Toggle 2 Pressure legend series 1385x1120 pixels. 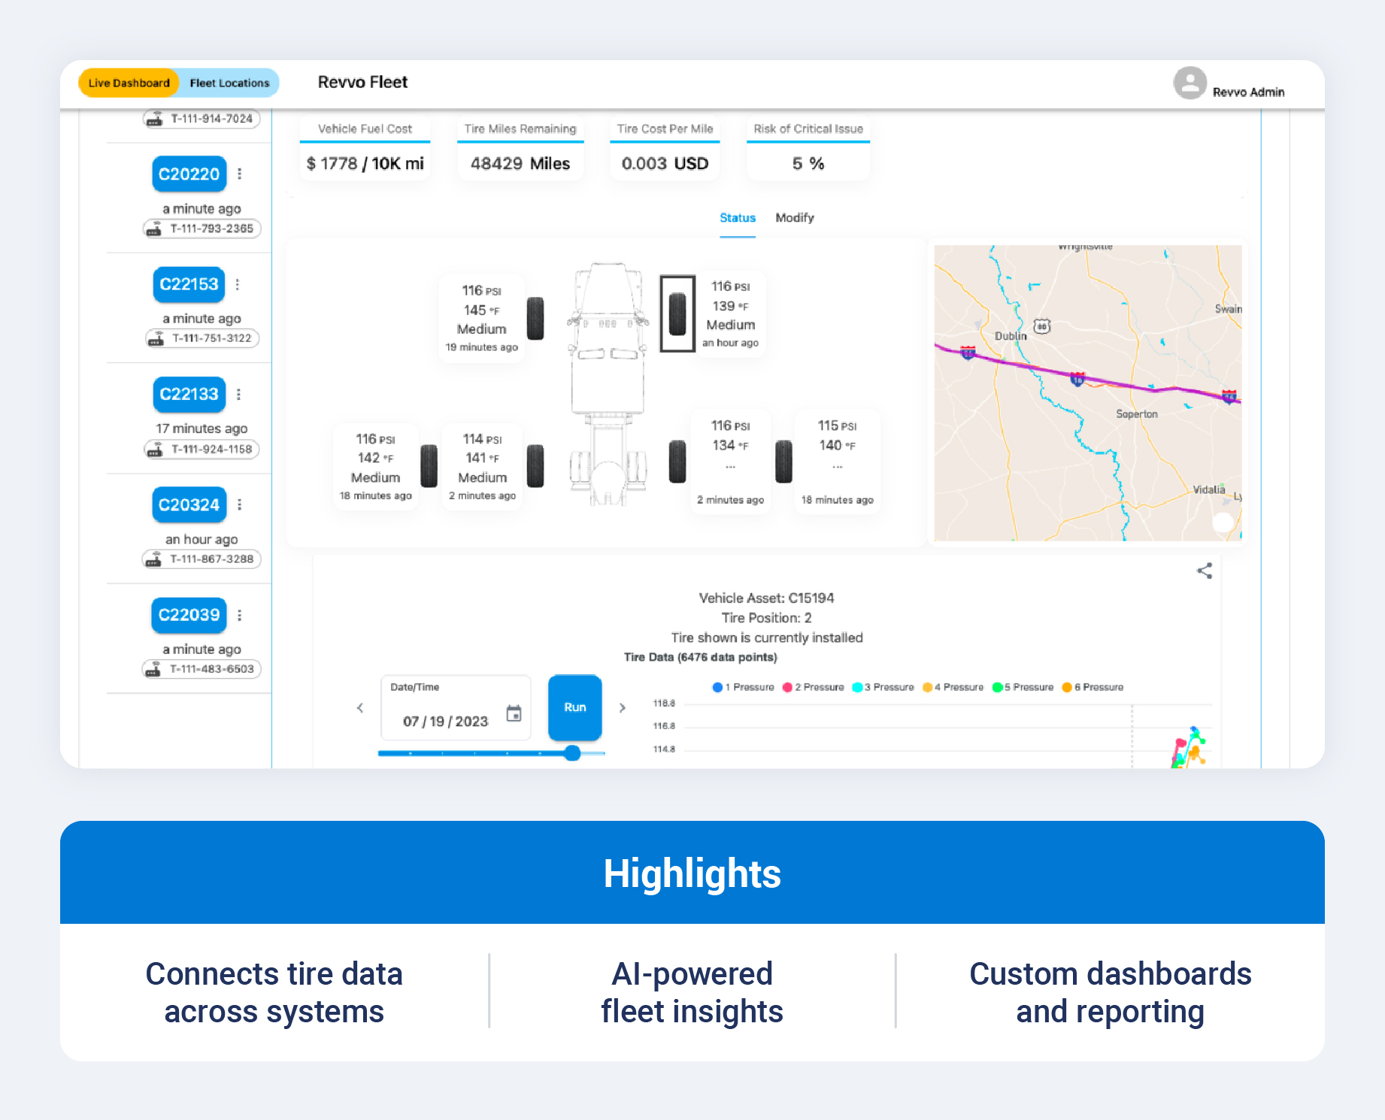813,687
